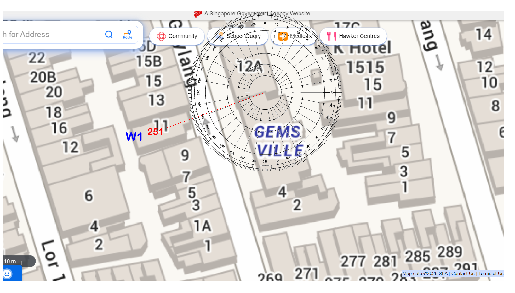Open feedback via the smiley face icon
The height and width of the screenshot is (293, 515).
[x=8, y=274]
